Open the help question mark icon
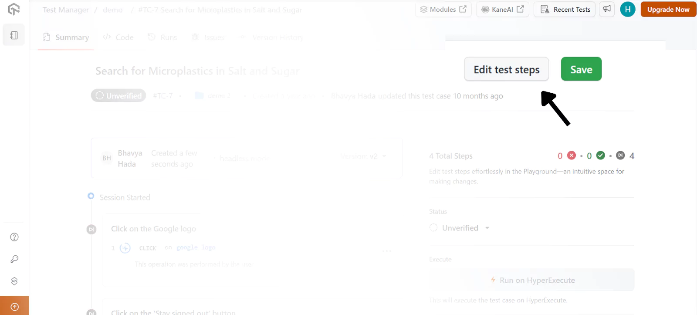 tap(14, 237)
